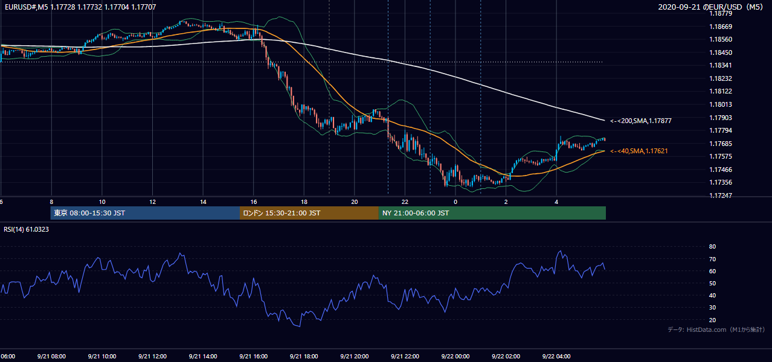Click the 9/21 08:00 date label

[51, 356]
